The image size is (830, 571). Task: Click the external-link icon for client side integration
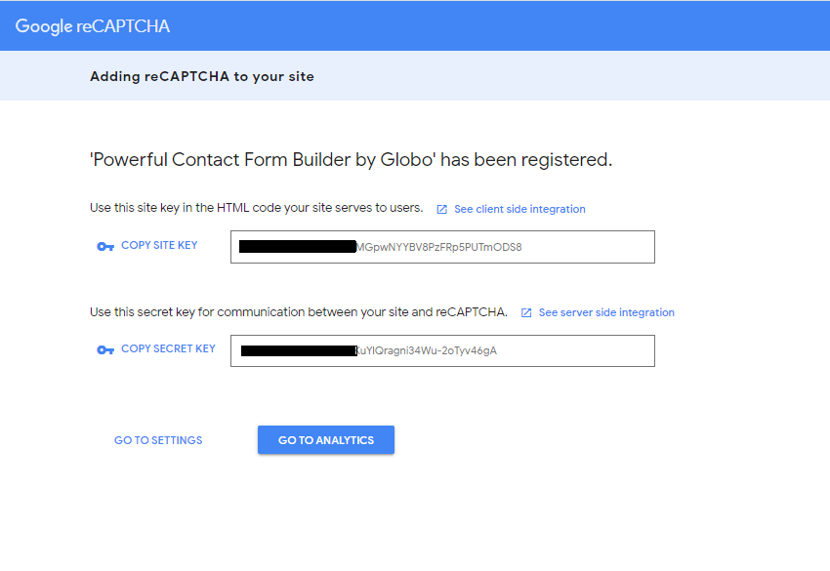tap(441, 210)
